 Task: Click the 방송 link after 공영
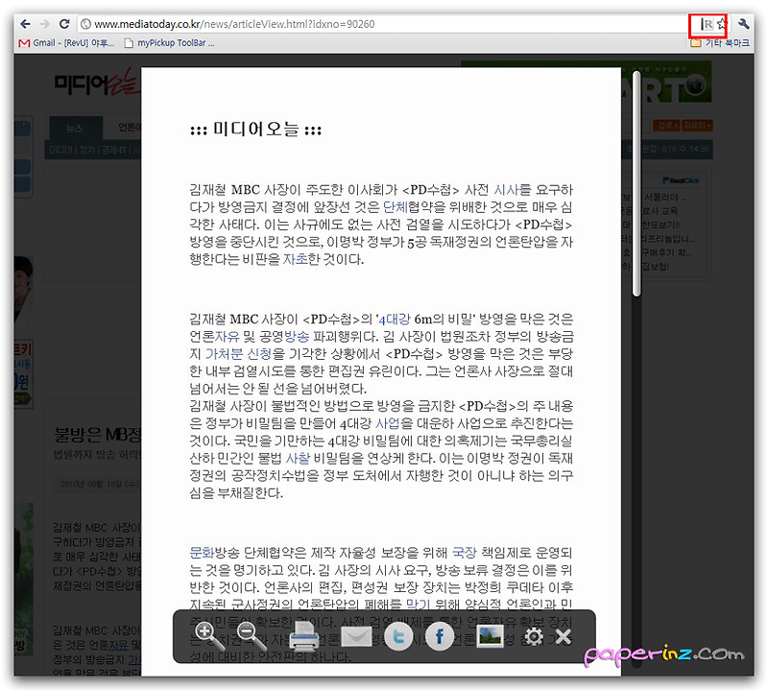tap(297, 337)
